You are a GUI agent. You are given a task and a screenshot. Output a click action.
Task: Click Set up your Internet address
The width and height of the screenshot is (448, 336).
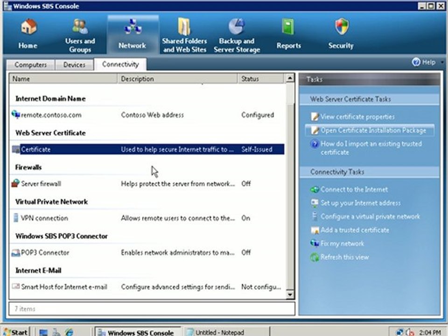(360, 203)
